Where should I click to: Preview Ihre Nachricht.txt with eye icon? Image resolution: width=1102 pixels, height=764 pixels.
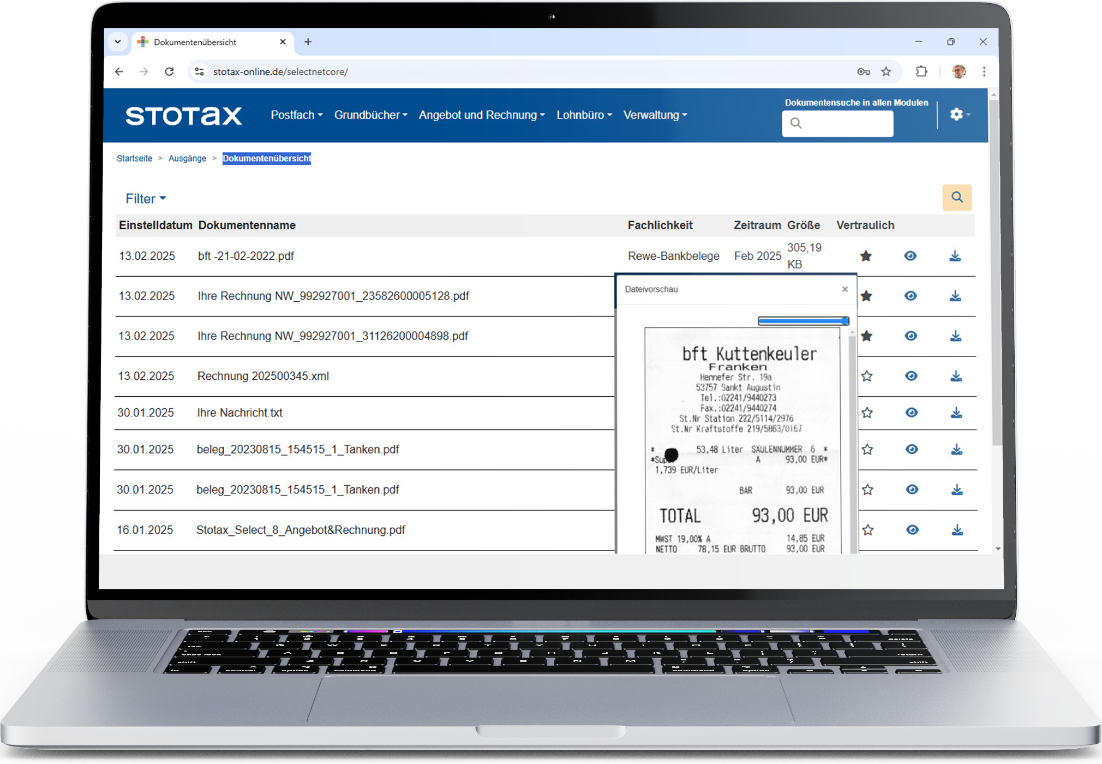pyautogui.click(x=912, y=413)
